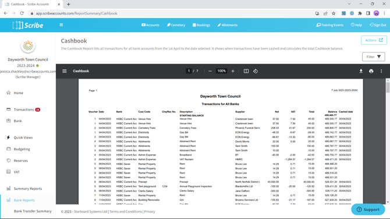Click the PDF page number field
Screen dimensions: 390x219
click(x=189, y=71)
